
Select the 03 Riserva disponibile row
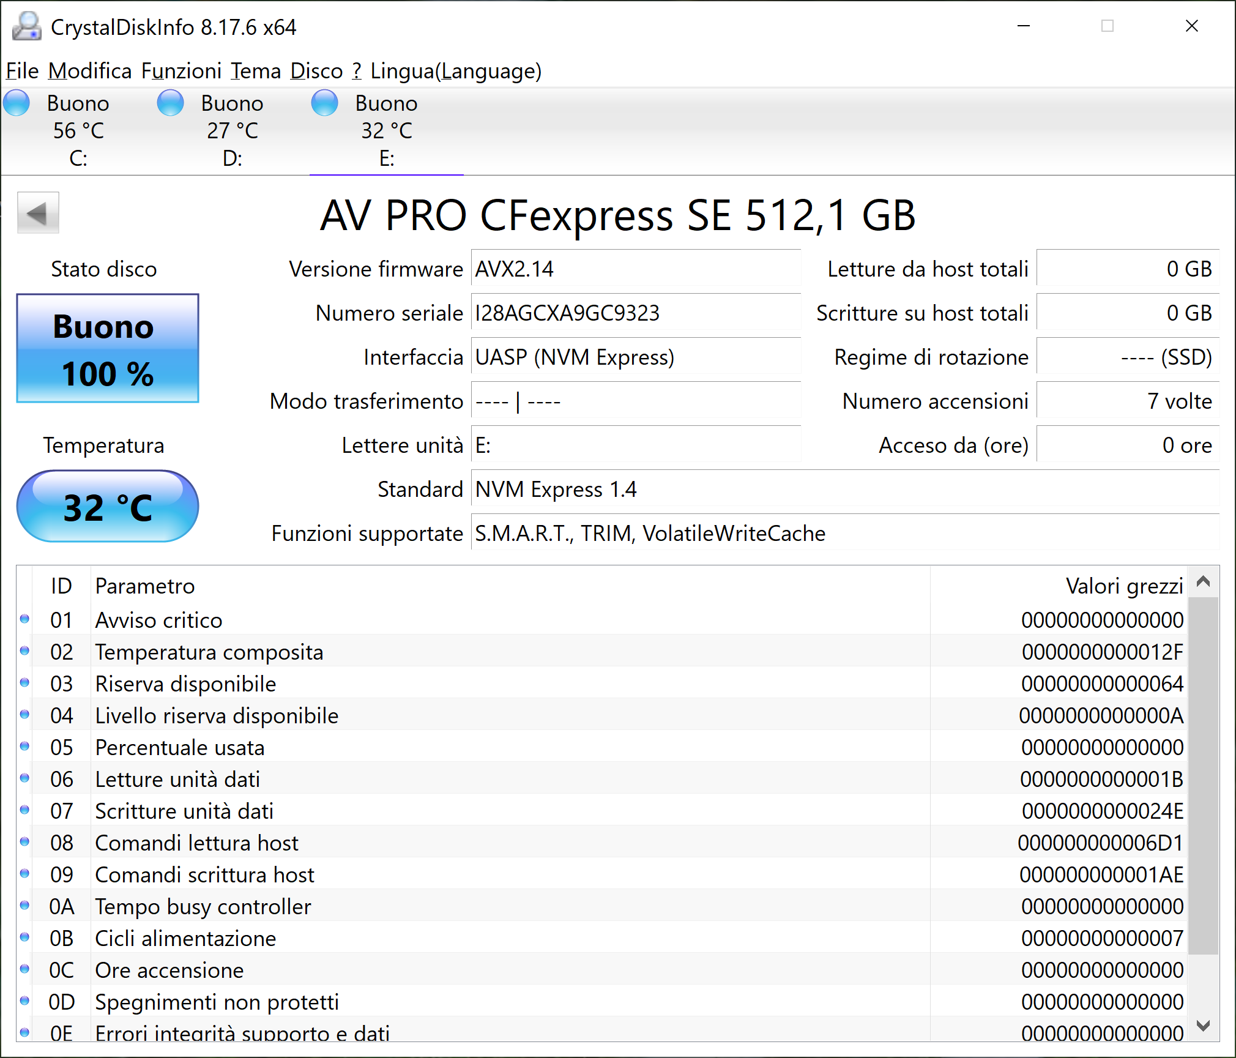pyautogui.click(x=602, y=684)
